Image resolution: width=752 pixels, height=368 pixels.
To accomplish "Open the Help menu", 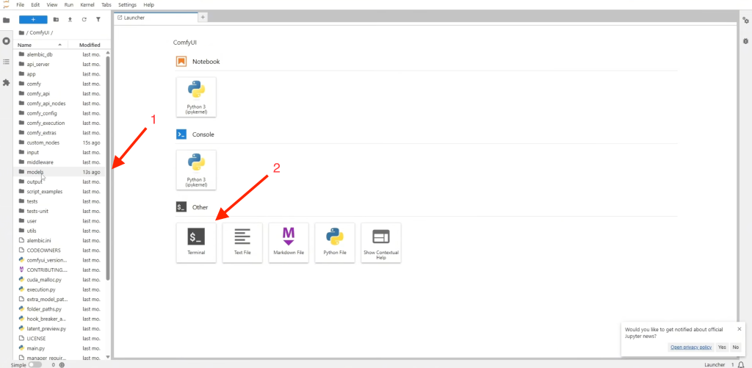I will click(148, 4).
